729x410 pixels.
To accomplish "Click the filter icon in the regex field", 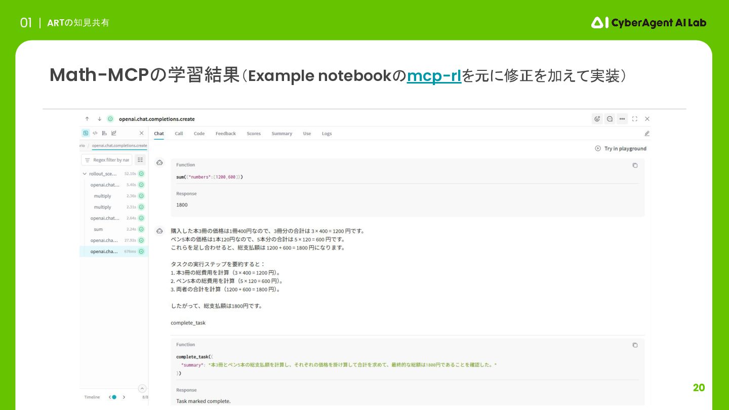I will [x=87, y=160].
